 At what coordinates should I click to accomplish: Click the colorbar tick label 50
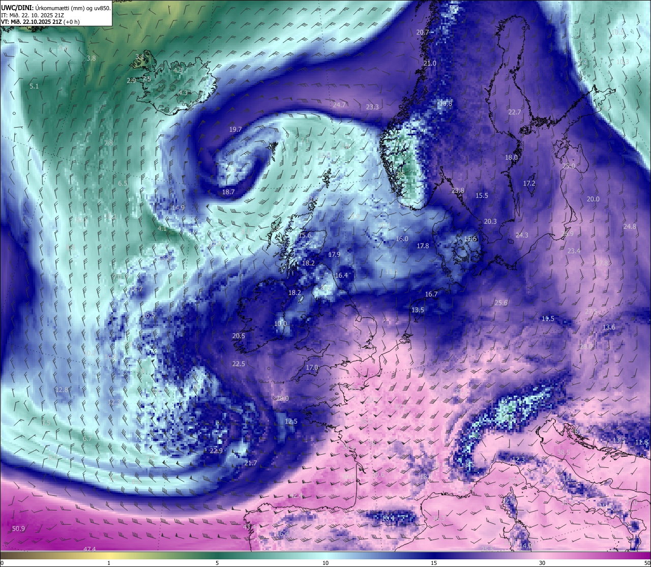pyautogui.click(x=647, y=563)
